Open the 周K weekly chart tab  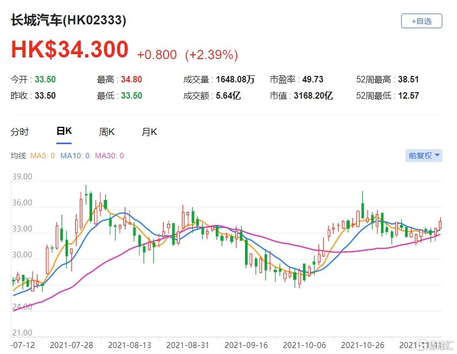click(107, 132)
